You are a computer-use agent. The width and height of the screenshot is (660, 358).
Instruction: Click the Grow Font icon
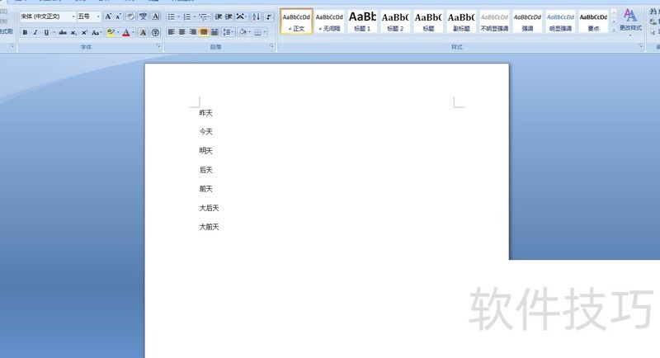click(x=108, y=16)
